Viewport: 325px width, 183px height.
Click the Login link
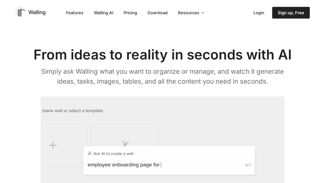259,13
